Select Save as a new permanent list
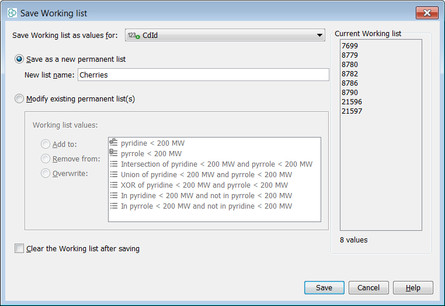445x306 pixels. tap(20, 59)
